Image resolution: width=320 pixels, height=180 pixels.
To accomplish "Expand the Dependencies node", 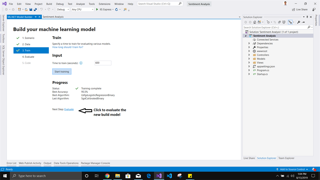I will [249, 43].
